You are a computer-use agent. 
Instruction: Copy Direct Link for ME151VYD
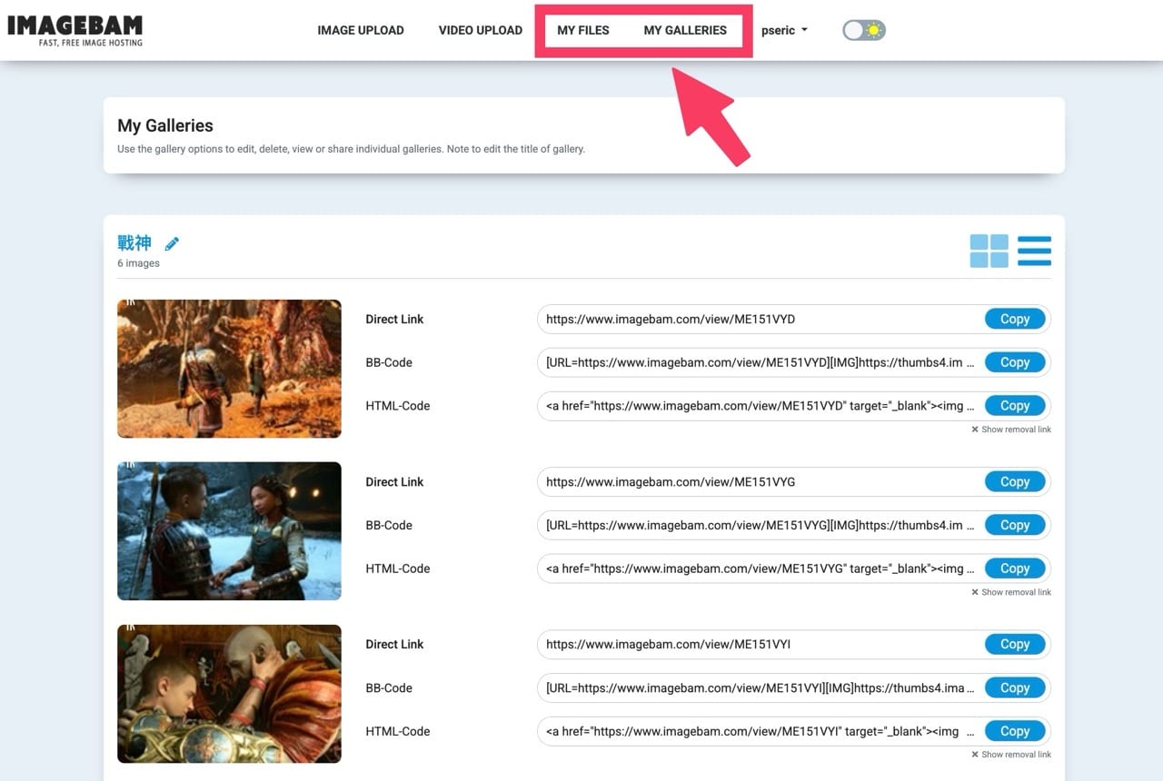coord(1015,319)
